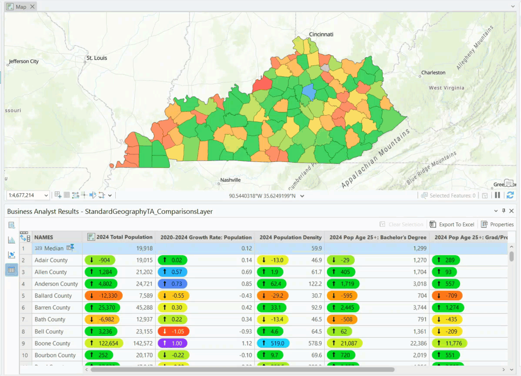Open the scatter plot view
521x376 pixels.
[11, 255]
